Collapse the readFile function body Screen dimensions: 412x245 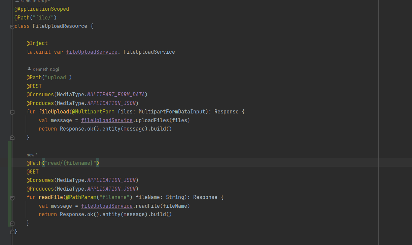point(12,198)
